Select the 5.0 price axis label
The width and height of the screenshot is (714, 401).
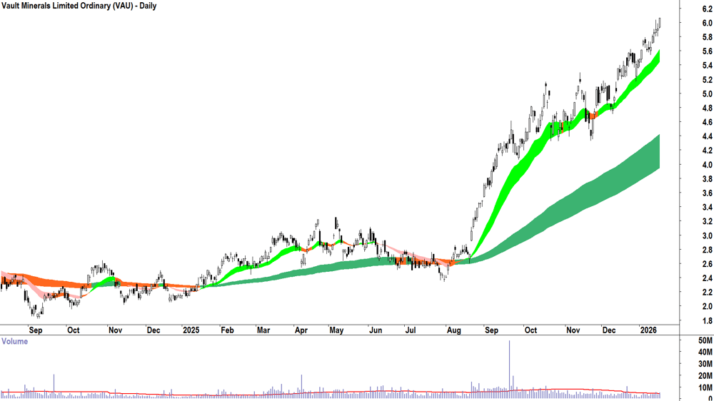pos(707,94)
